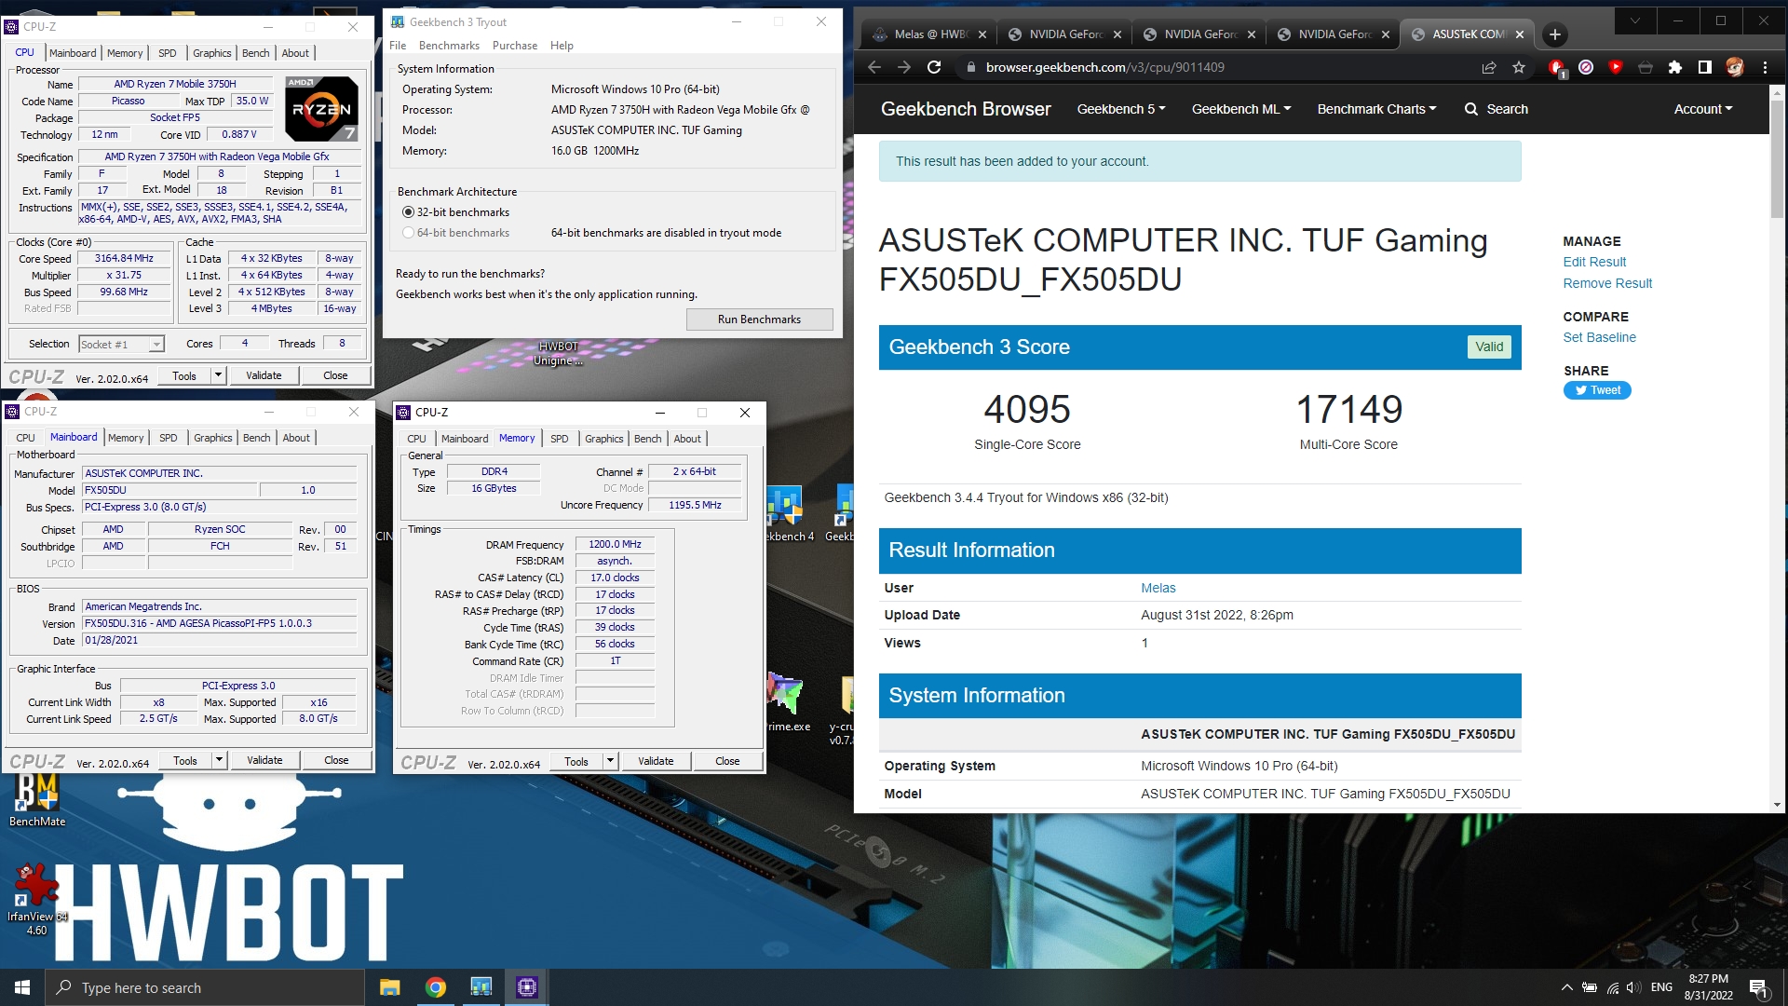Click Tools button in Memory CPU-Z window
1788x1006 pixels.
pyautogui.click(x=576, y=761)
